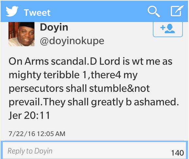Click the Jer 20:11 verse reference
The image size is (189, 159).
(29, 115)
